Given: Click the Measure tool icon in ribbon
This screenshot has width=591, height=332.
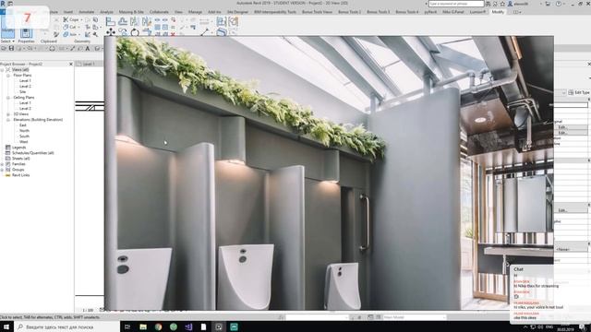Looking at the screenshot, I should pos(204,32).
